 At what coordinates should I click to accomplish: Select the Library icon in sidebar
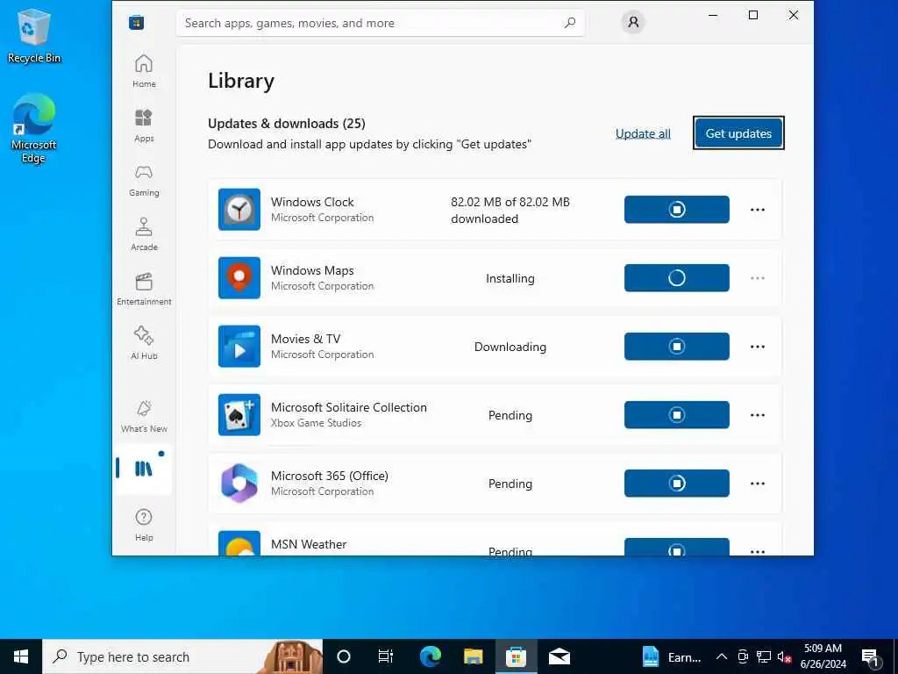[143, 469]
